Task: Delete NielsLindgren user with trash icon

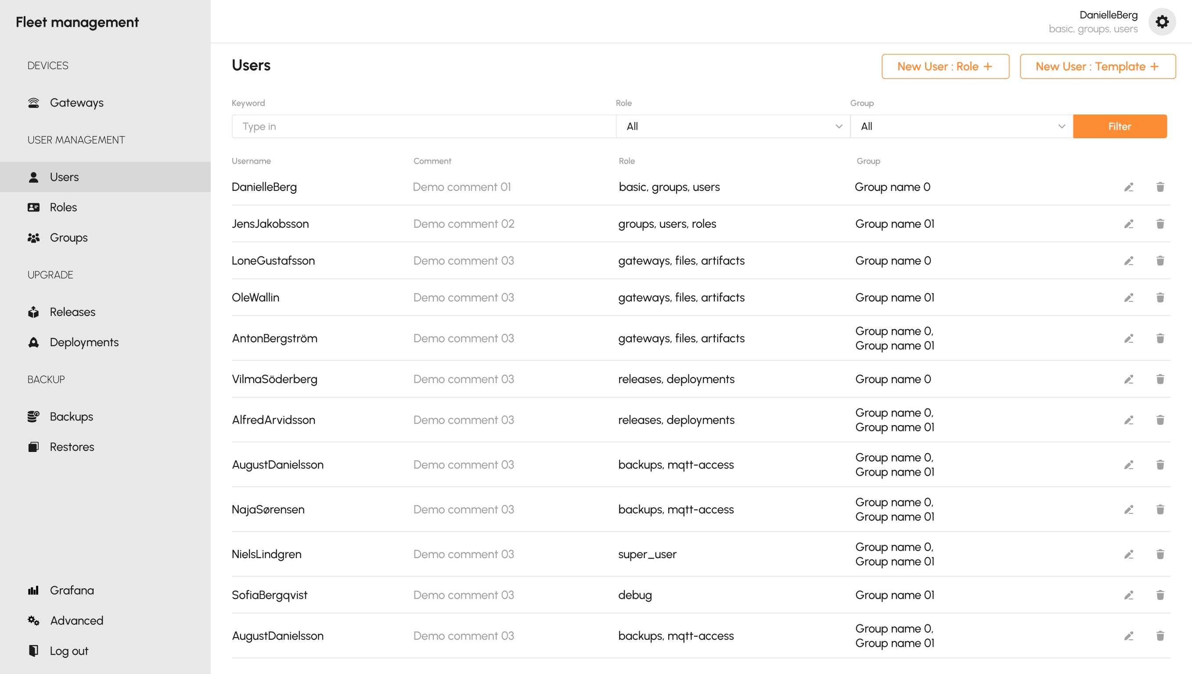Action: [x=1160, y=554]
